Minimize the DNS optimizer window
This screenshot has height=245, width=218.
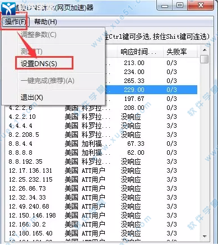click(x=164, y=5)
